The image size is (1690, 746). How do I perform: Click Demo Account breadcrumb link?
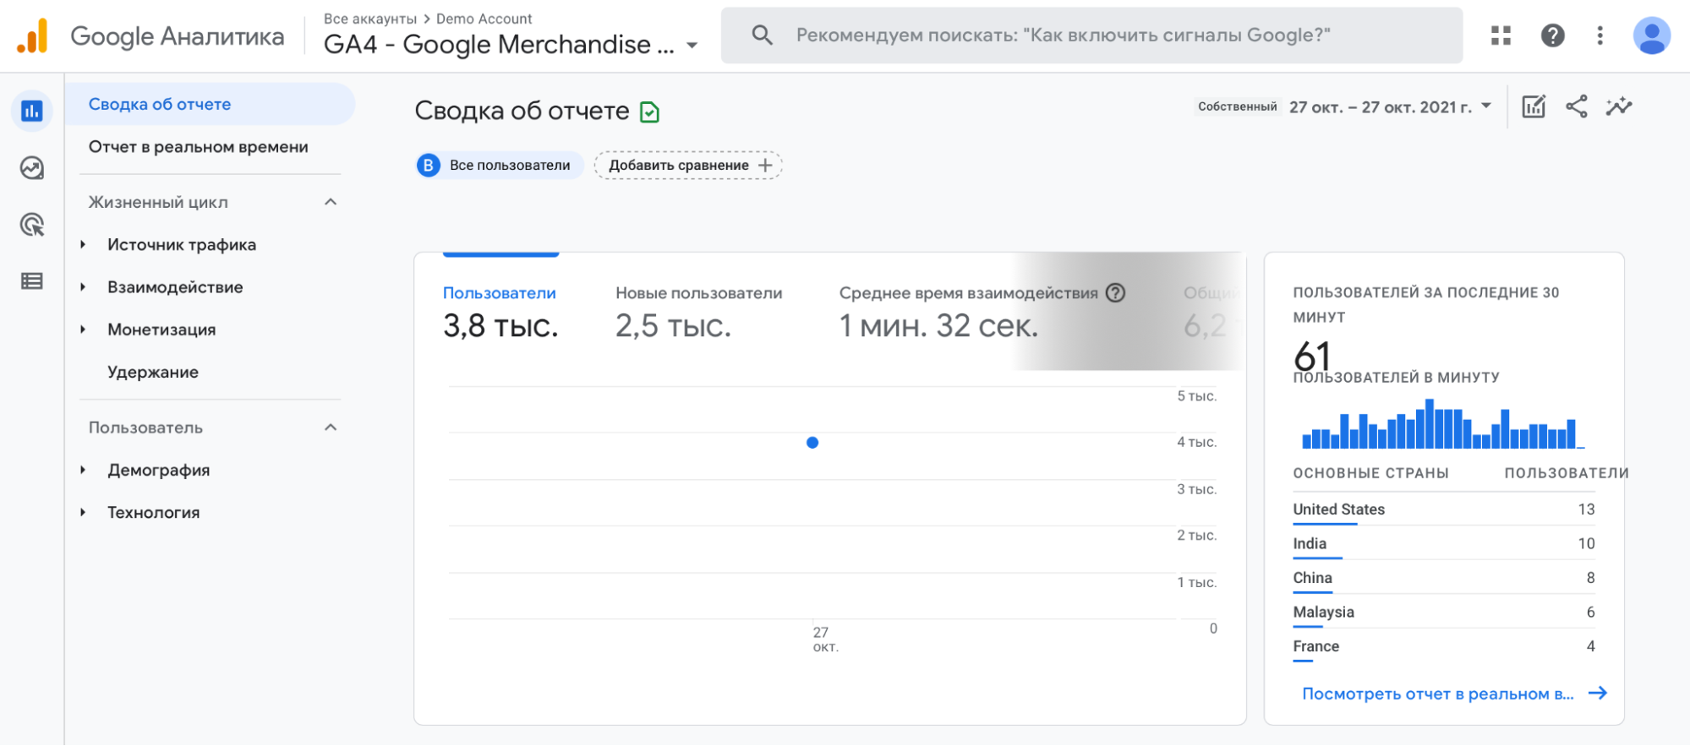point(484,19)
